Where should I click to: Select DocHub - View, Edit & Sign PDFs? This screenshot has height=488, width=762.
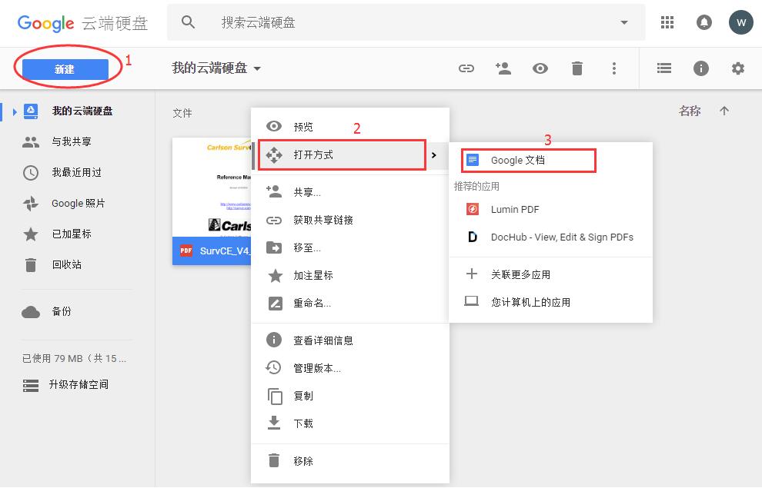[x=550, y=237]
